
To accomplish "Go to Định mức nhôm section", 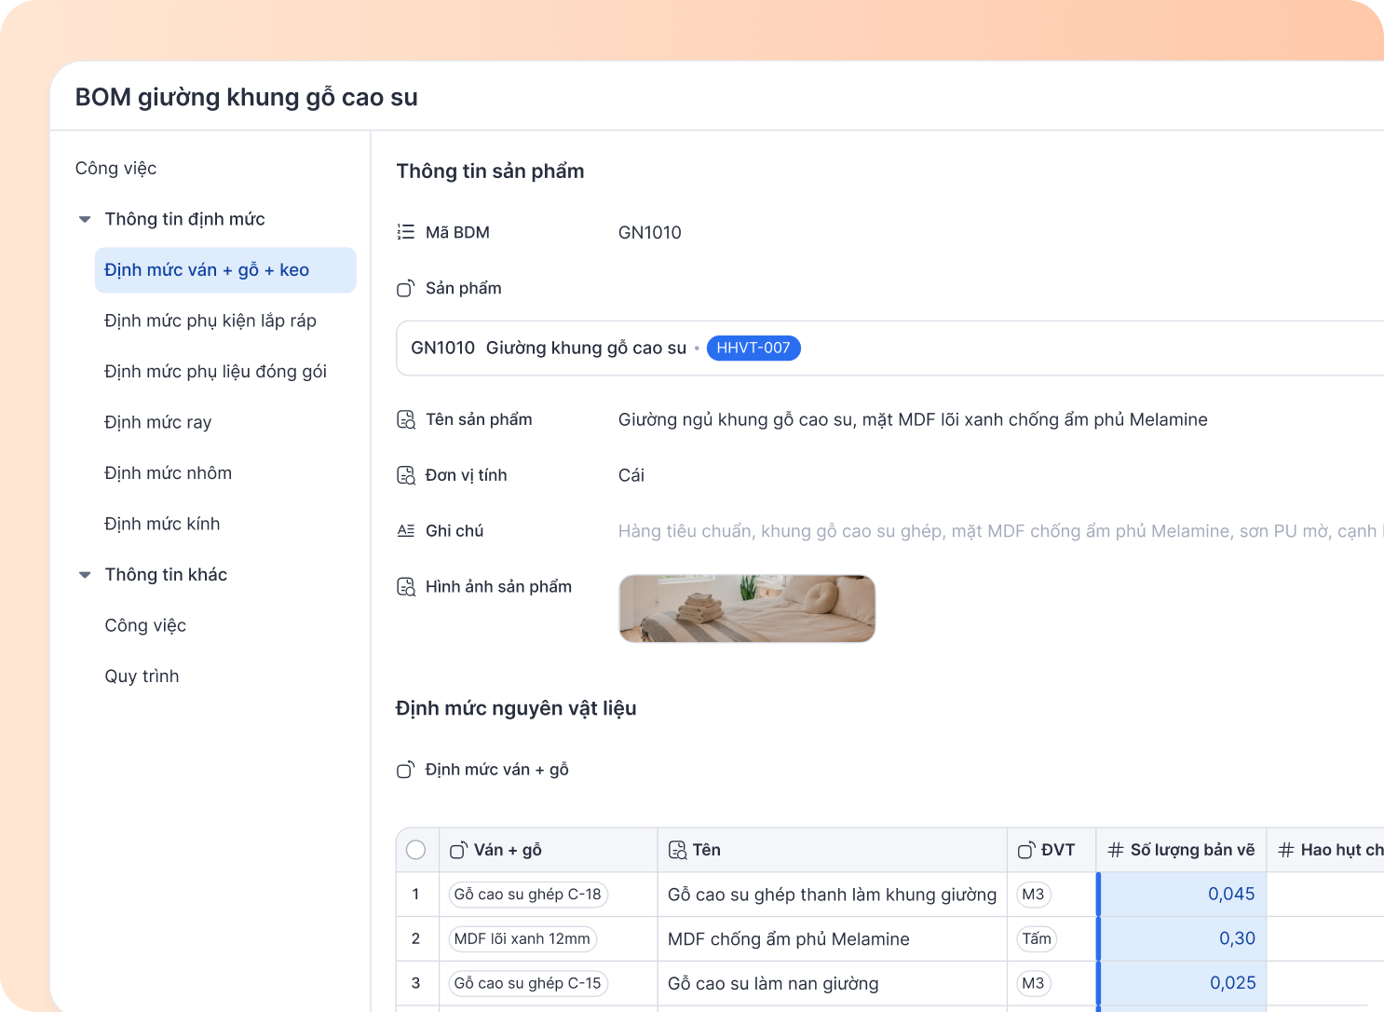I will point(169,473).
